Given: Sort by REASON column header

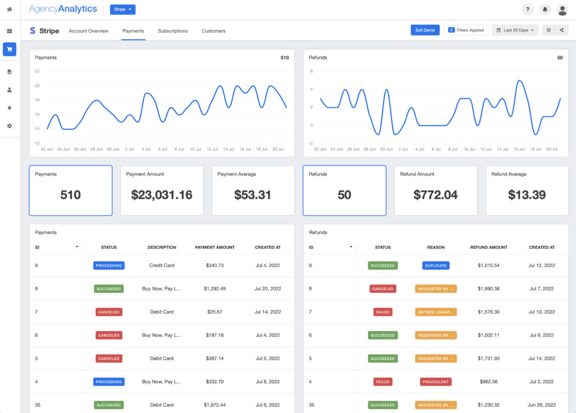Looking at the screenshot, I should [436, 247].
